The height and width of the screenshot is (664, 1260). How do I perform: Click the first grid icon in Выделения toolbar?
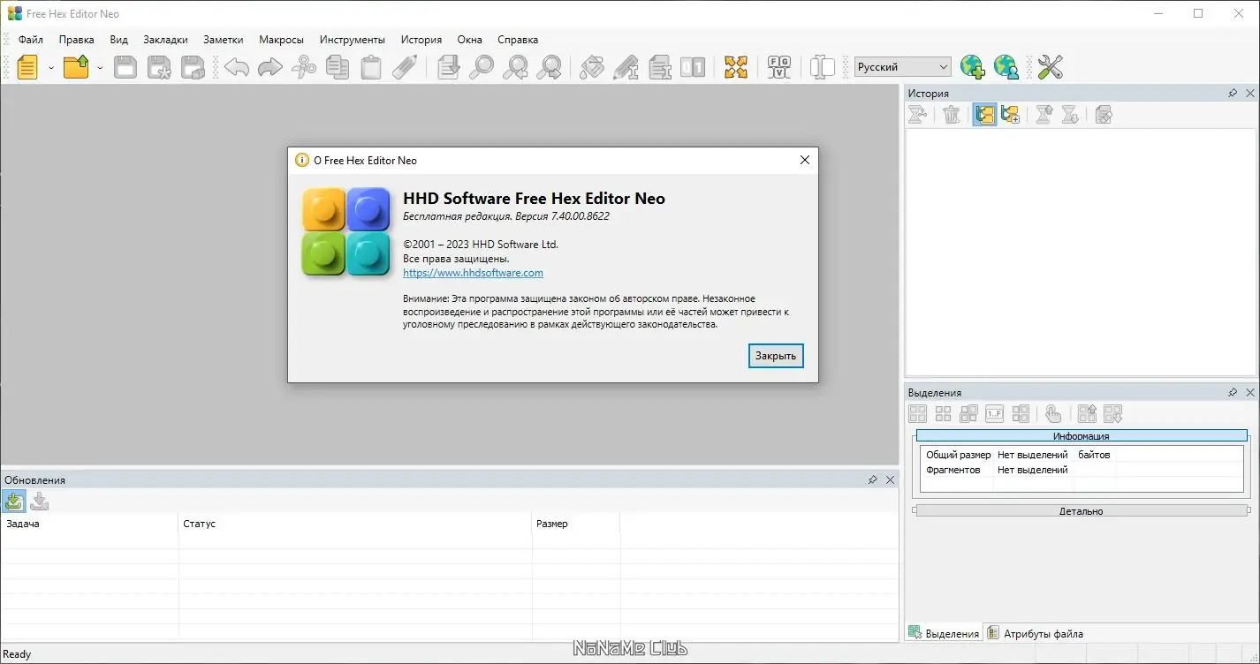click(918, 413)
